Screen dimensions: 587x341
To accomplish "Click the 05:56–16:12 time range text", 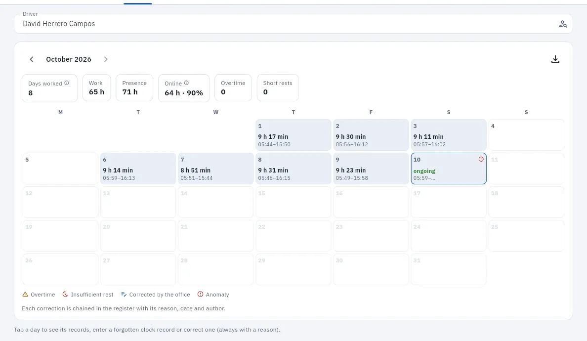I will (352, 144).
